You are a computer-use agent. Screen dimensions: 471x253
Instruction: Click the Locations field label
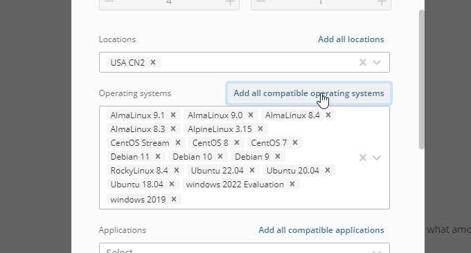coord(117,39)
